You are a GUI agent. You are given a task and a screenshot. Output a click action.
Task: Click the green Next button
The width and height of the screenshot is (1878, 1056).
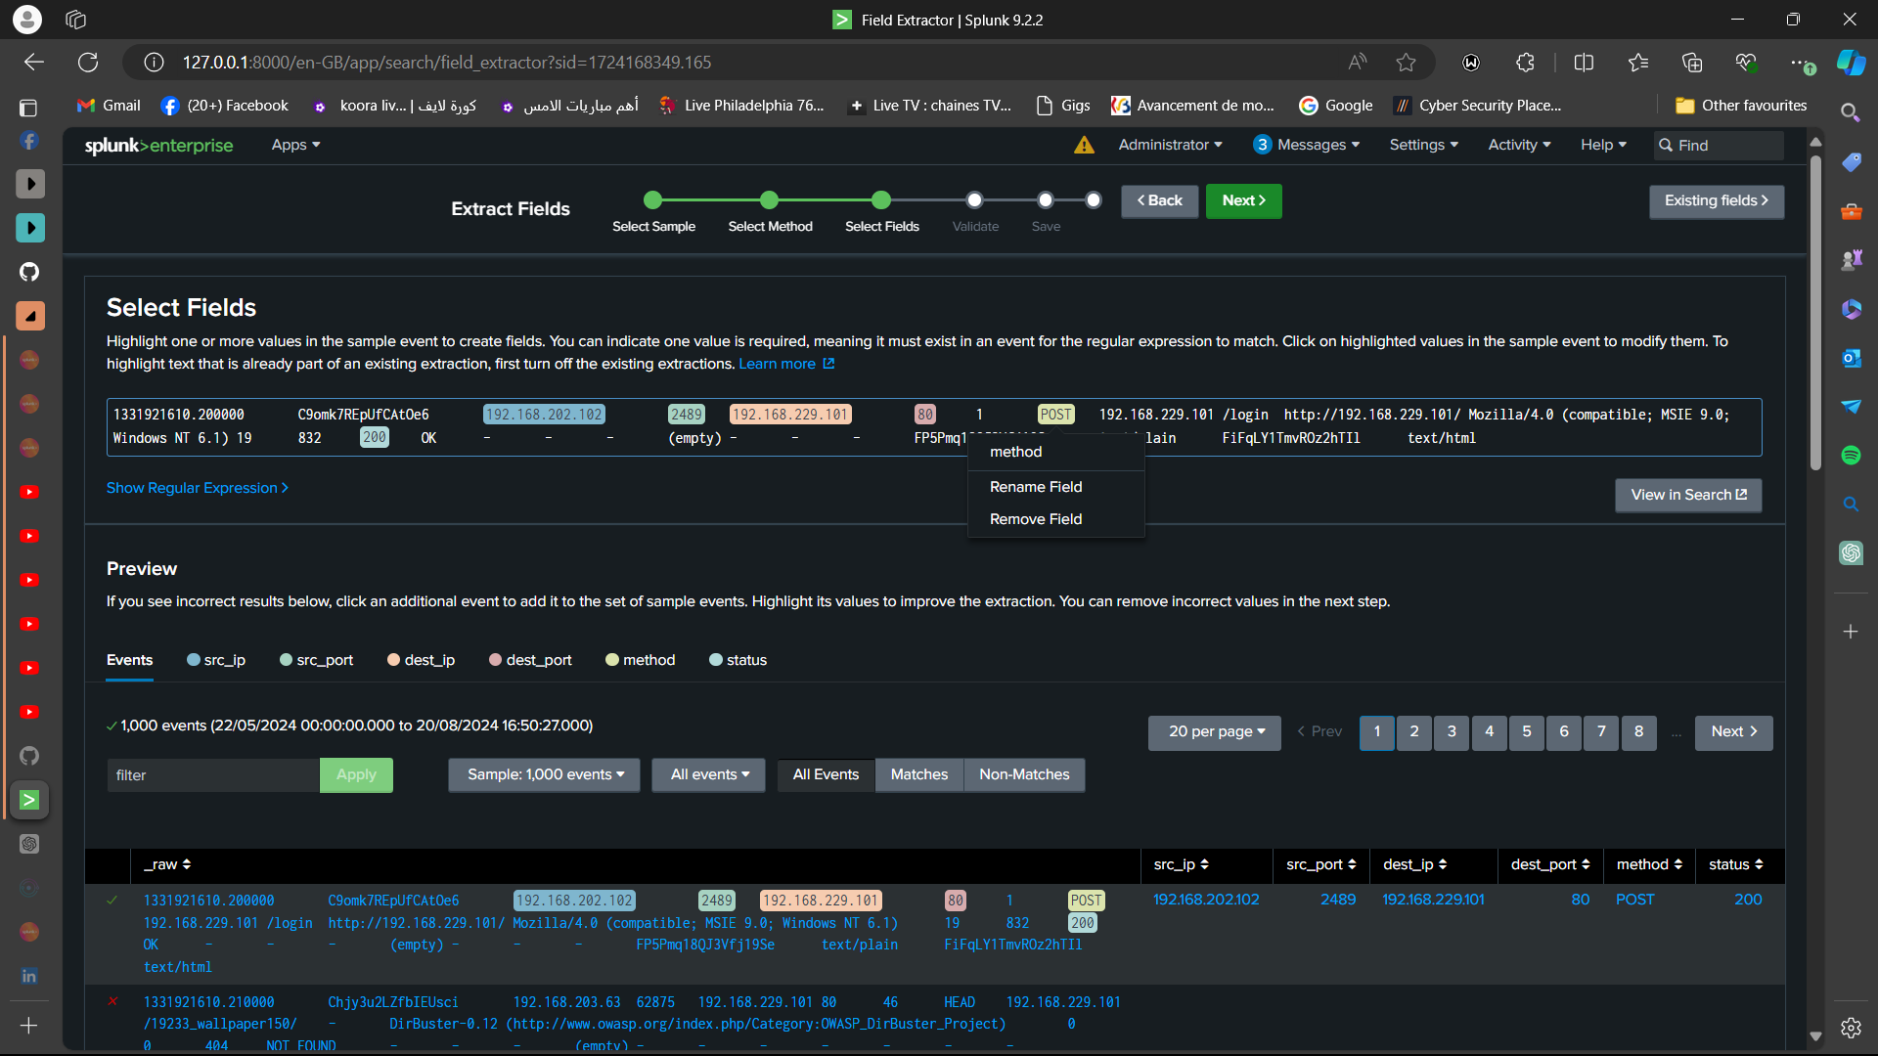1243,200
